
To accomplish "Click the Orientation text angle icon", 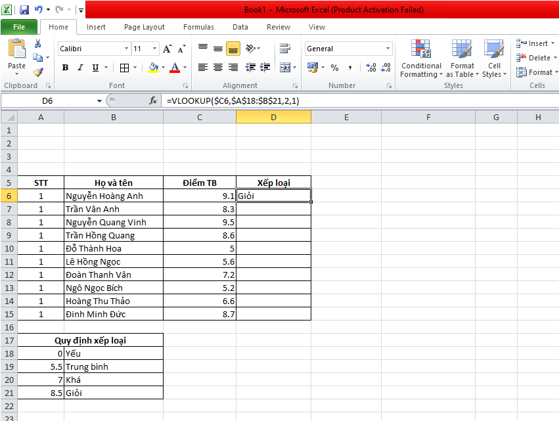I will tap(251, 48).
